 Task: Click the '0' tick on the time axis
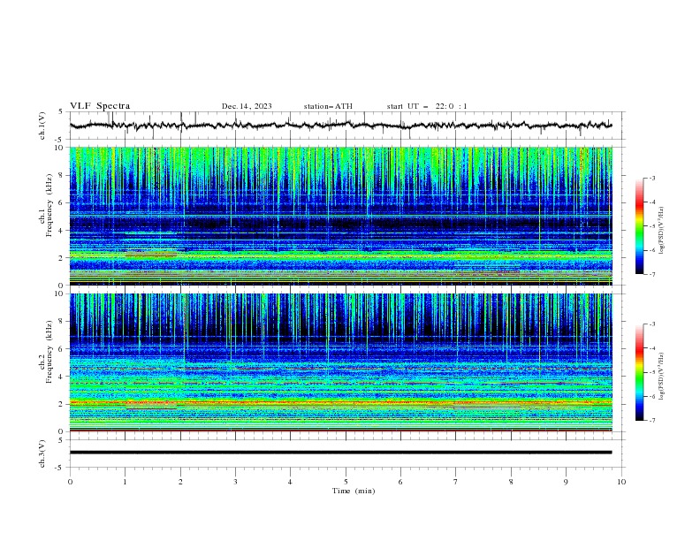pyautogui.click(x=70, y=482)
